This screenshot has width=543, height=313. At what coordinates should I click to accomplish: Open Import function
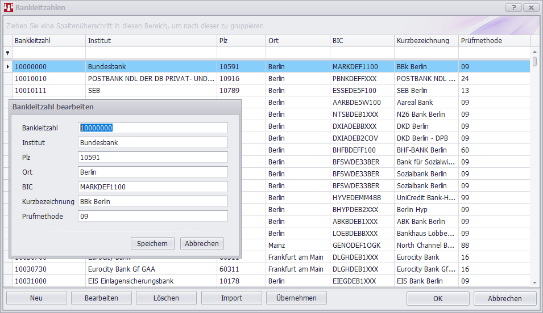[231, 298]
